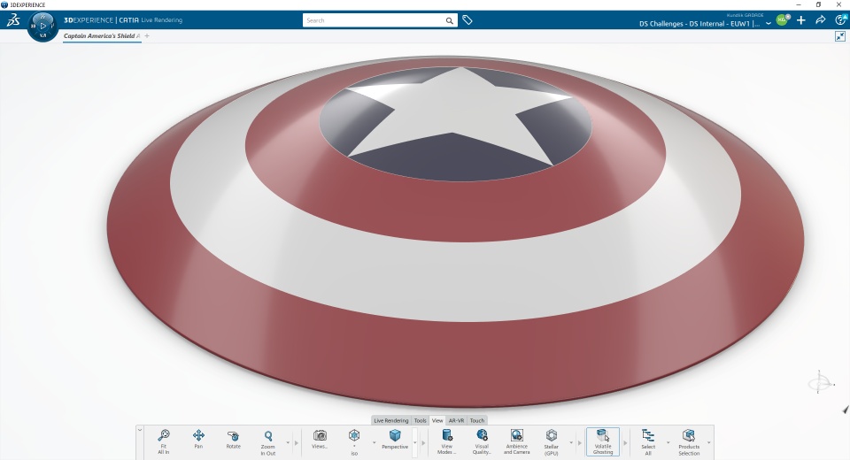
Task: Toggle Volatile Ghosting mode
Action: tap(603, 441)
